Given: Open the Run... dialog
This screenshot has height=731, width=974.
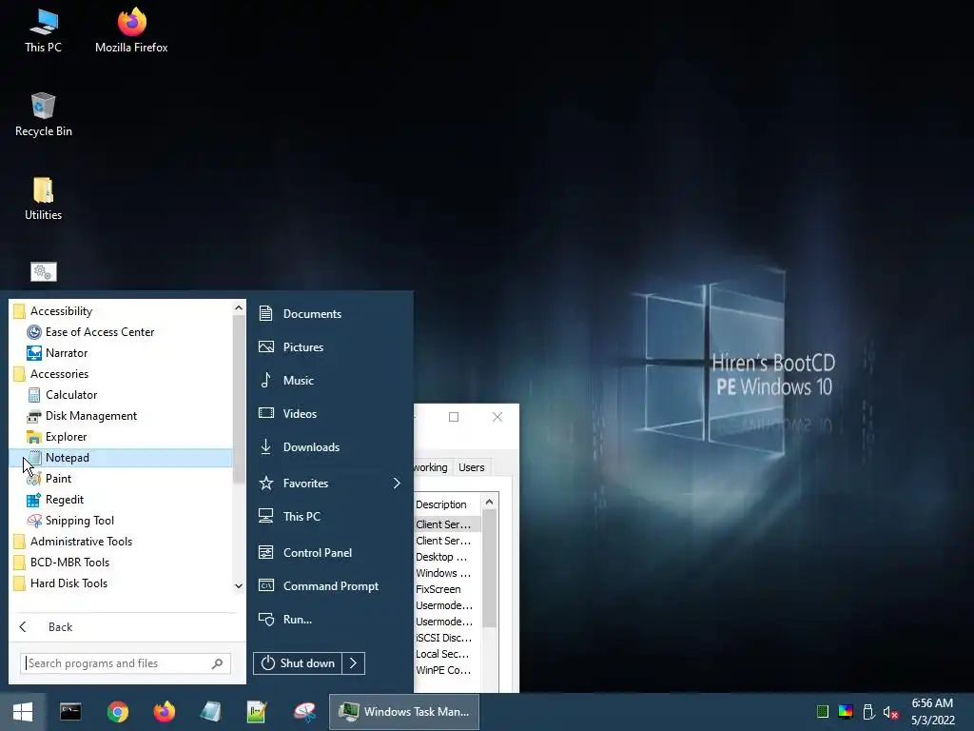Looking at the screenshot, I should pyautogui.click(x=285, y=620).
